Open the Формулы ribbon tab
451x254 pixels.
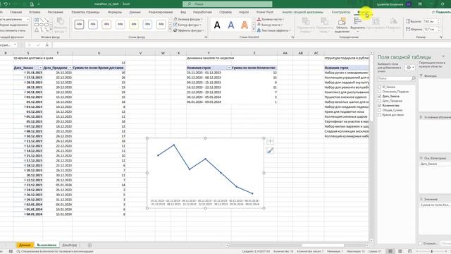click(115, 12)
